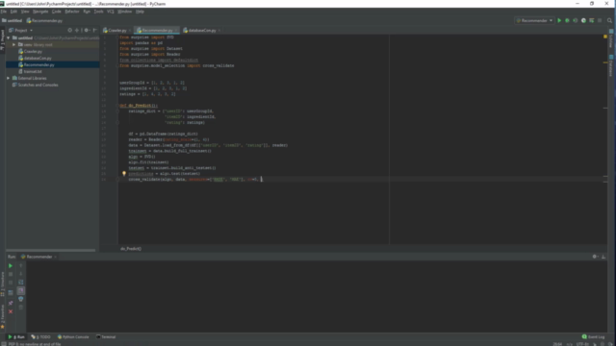The image size is (616, 346).
Task: Open the VCS menu
Action: 111,12
